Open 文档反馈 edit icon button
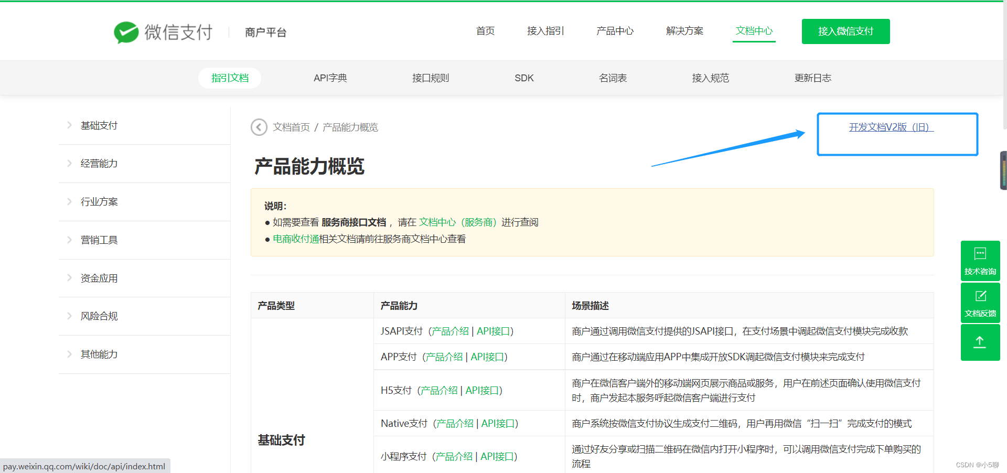1007x473 pixels. [980, 303]
